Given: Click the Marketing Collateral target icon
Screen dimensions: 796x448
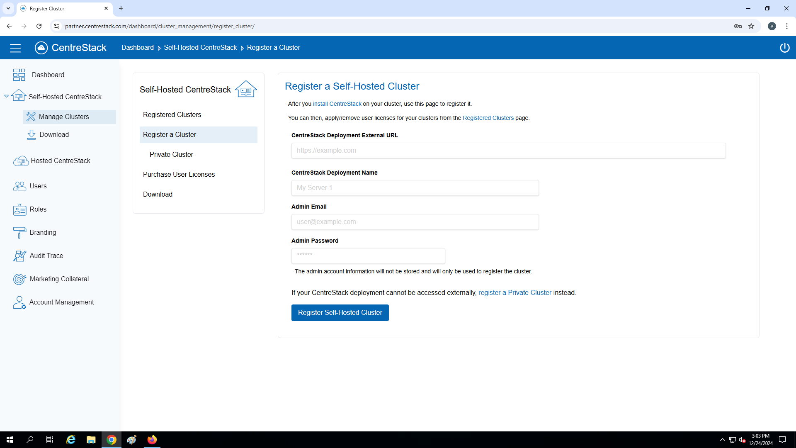Looking at the screenshot, I should coord(19,279).
